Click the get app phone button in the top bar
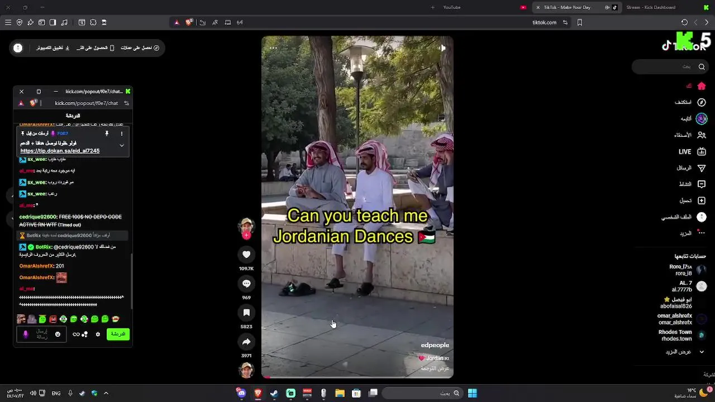This screenshot has height=402, width=715. (x=96, y=48)
